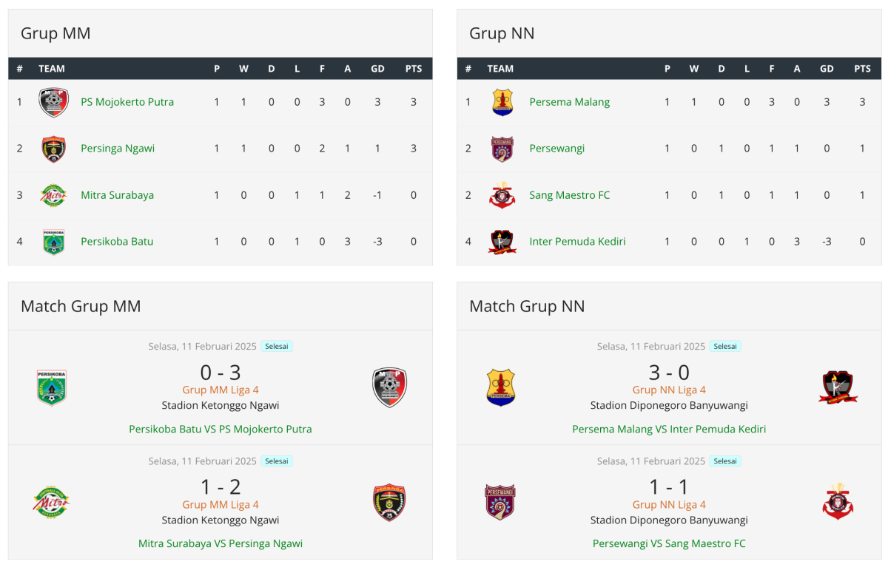
Task: Select the Persinga crest in the second match card
Action: click(x=388, y=502)
